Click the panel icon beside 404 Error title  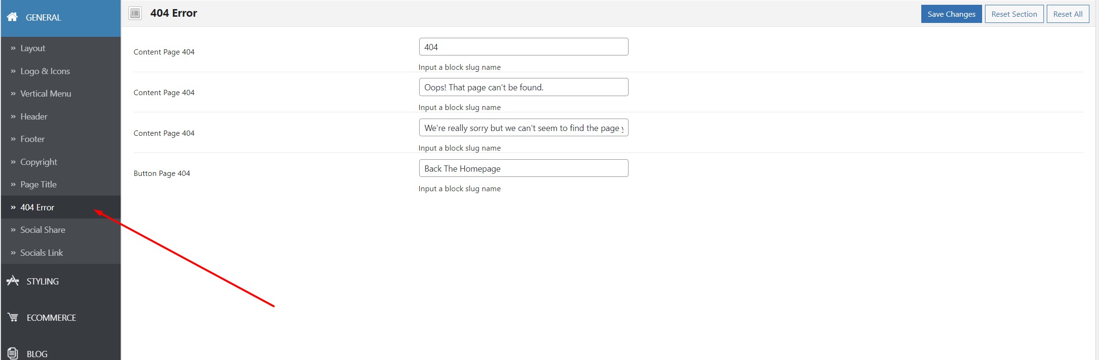pyautogui.click(x=135, y=13)
